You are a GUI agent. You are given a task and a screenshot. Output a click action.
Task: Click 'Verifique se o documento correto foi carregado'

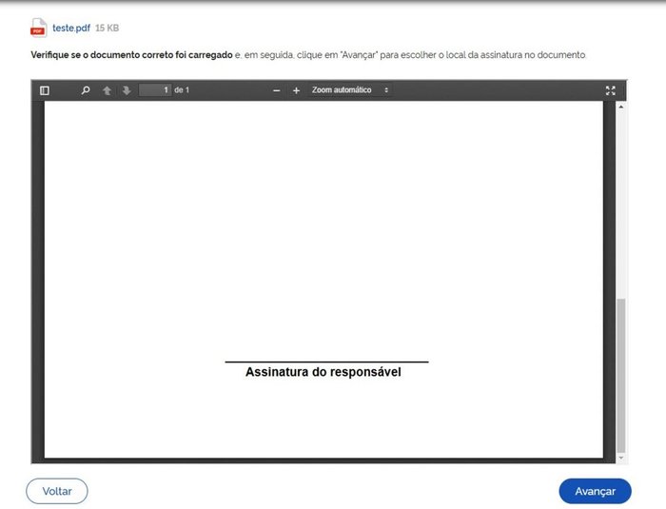click(131, 55)
